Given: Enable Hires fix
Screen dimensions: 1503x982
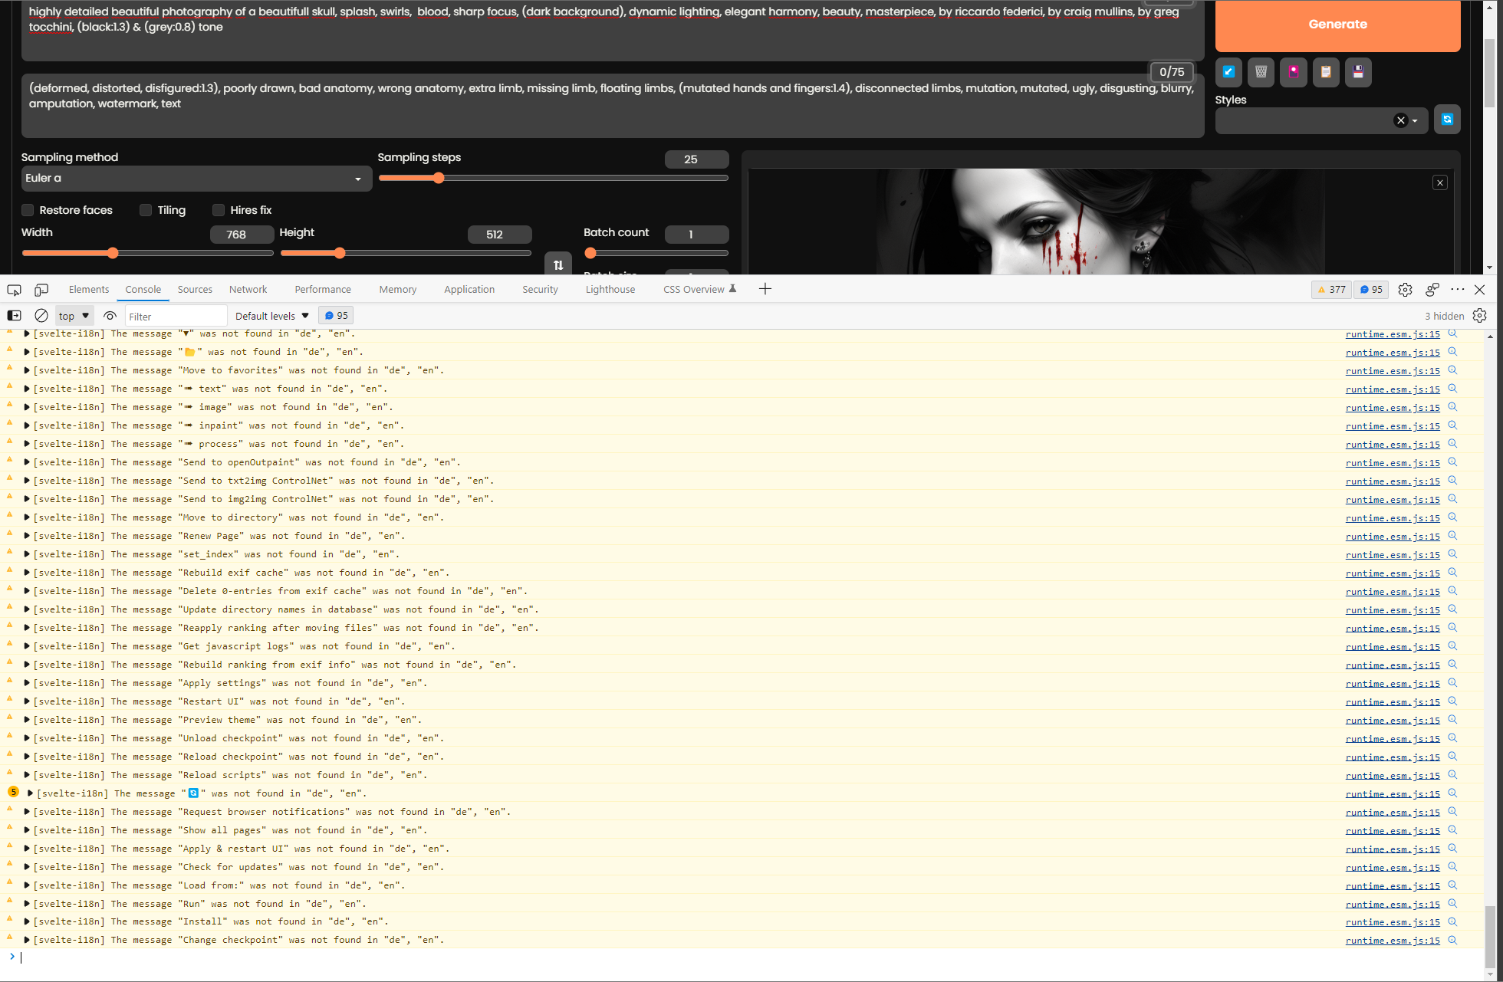Looking at the screenshot, I should (219, 210).
